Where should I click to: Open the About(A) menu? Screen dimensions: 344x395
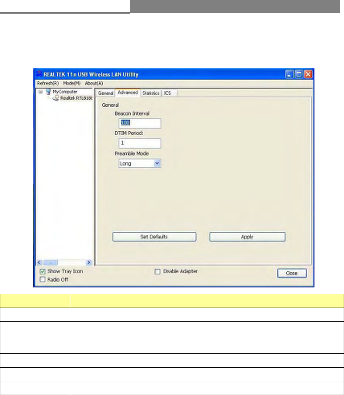[x=94, y=83]
